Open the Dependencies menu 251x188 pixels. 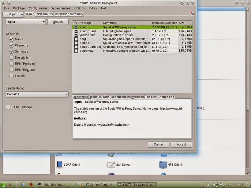click(x=60, y=8)
